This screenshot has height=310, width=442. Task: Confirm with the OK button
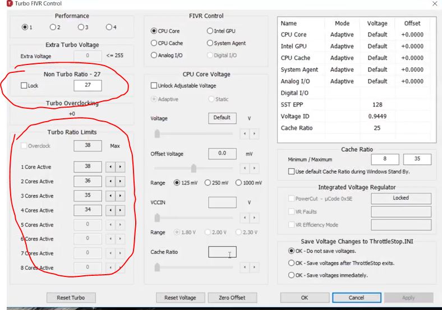[305, 298]
